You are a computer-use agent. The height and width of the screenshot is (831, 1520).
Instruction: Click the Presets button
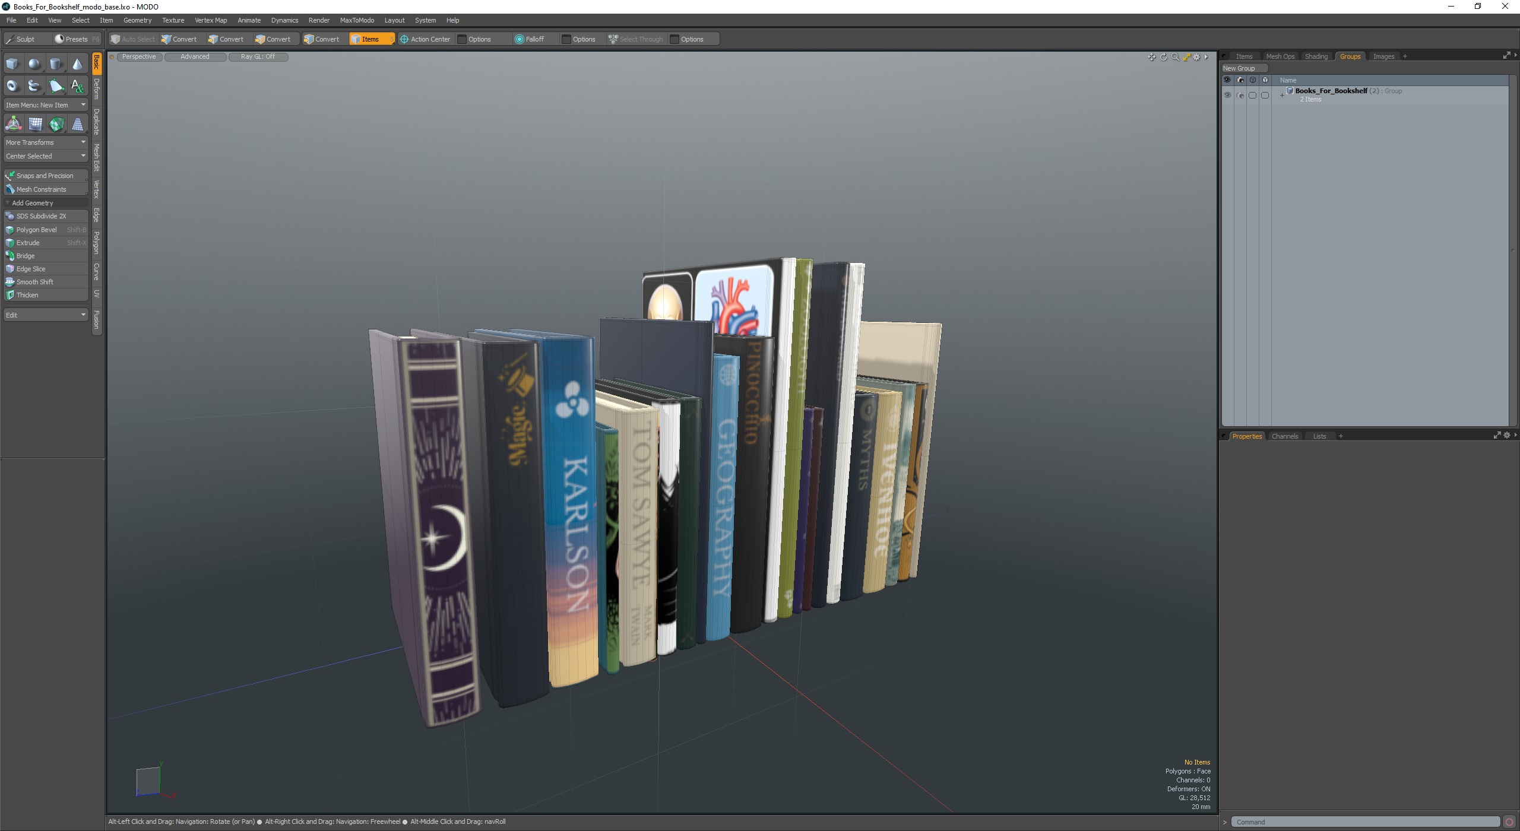coord(77,39)
